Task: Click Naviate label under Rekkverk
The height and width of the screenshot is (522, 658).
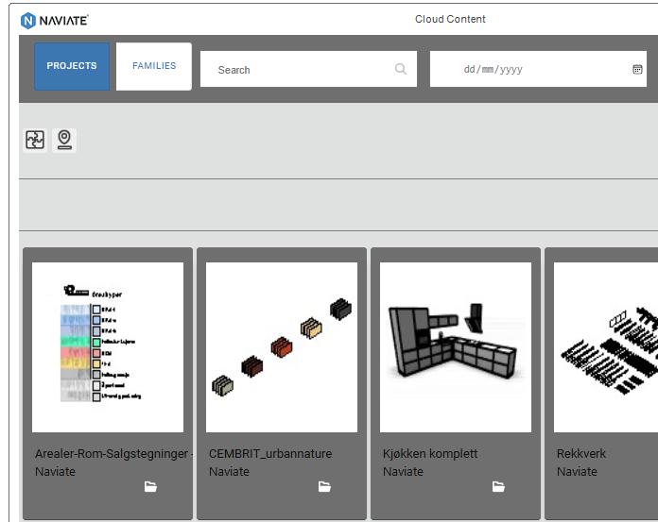Action: (x=577, y=472)
